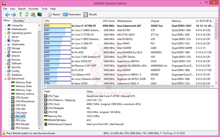The height and width of the screenshot is (137, 220).
Task: Open the File menu
Action: click(x=5, y=9)
